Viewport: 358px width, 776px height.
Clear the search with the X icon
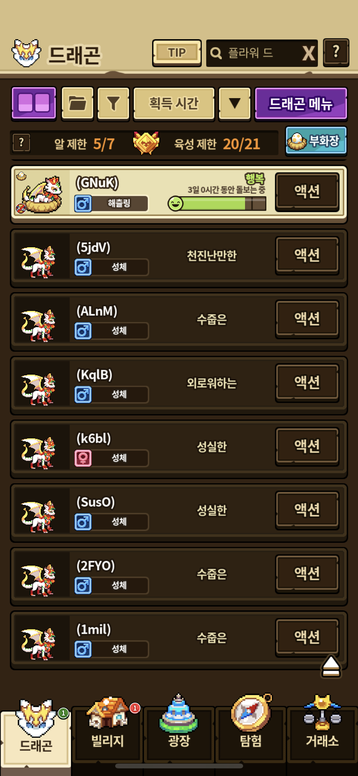309,53
